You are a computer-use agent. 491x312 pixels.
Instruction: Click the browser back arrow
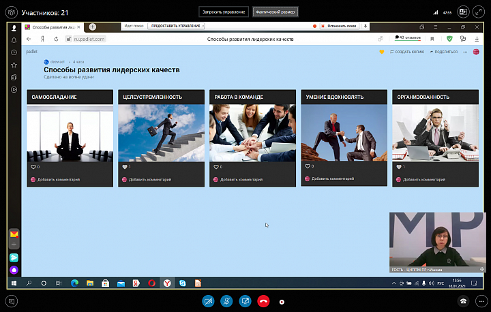point(29,40)
